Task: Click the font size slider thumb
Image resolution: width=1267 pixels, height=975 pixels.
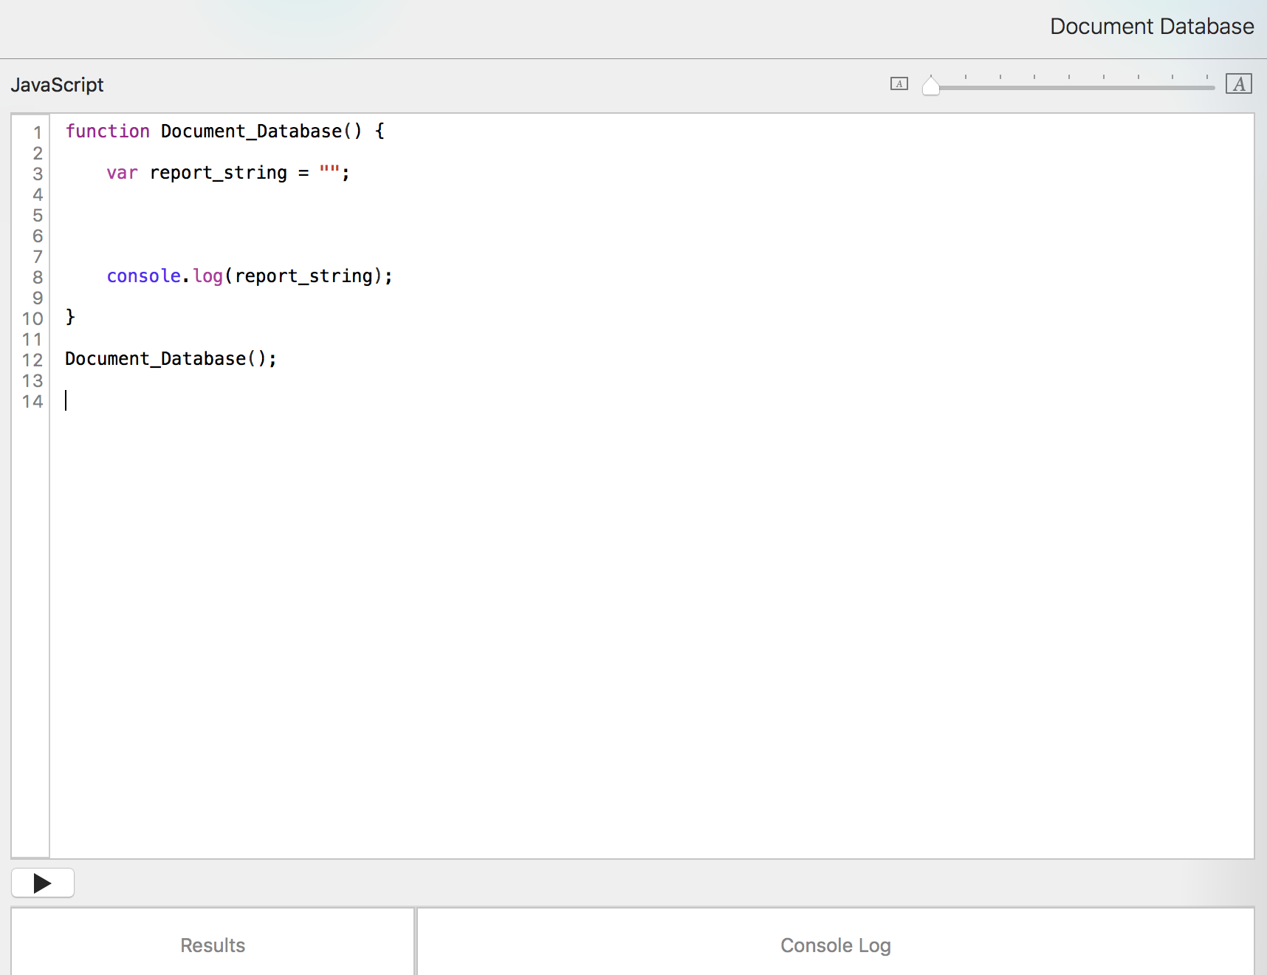Action: coord(931,86)
